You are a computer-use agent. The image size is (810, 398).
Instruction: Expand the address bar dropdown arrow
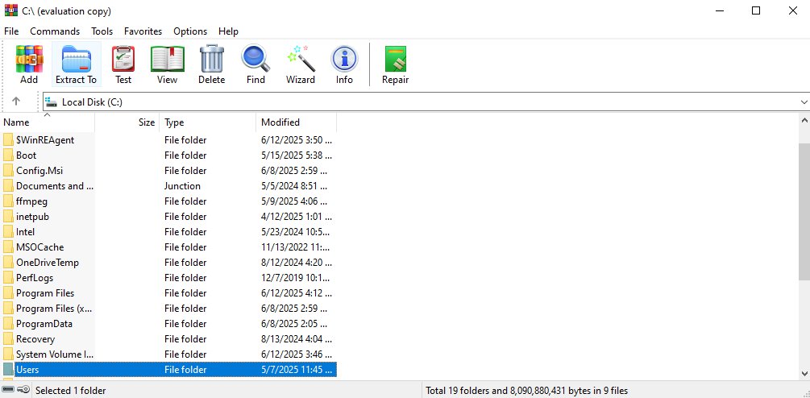804,102
